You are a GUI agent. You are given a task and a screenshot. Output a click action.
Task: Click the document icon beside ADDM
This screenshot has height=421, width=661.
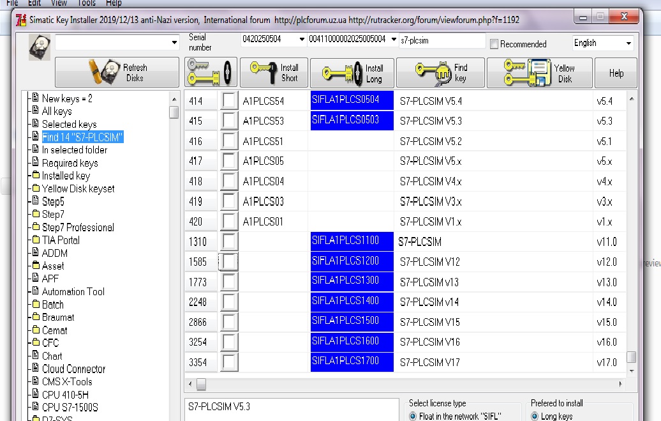[x=36, y=252]
